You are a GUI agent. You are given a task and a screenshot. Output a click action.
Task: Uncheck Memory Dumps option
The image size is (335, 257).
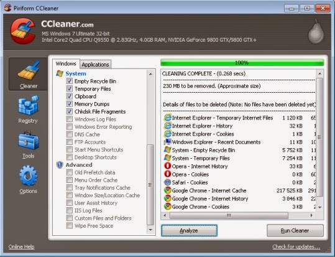coord(70,104)
